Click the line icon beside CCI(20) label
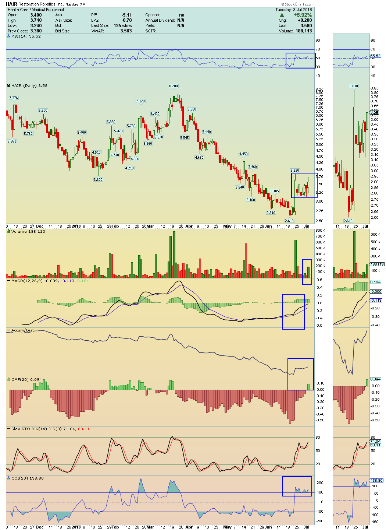386x530 pixels. (9, 478)
